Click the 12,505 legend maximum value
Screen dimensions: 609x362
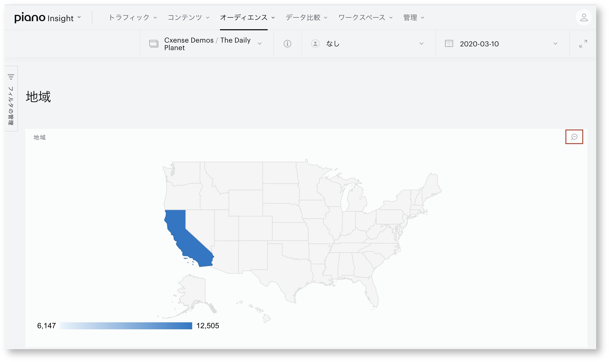click(208, 326)
